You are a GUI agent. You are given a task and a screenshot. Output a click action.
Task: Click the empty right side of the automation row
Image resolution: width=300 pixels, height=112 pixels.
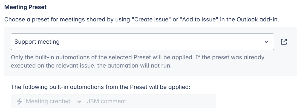178,101
